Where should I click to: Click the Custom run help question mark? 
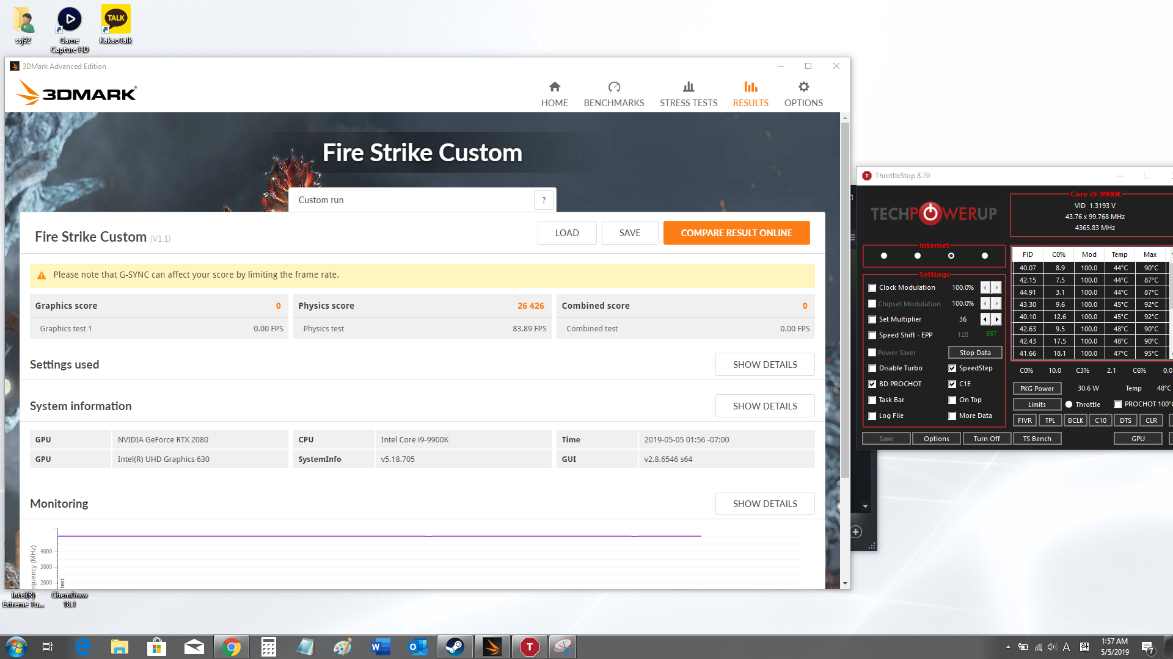tap(544, 200)
